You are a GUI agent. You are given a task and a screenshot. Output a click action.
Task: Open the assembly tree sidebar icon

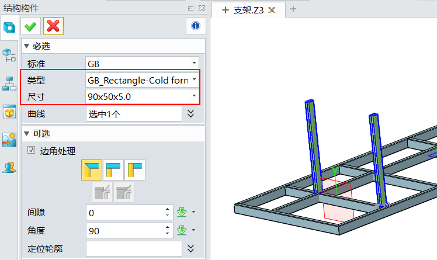9,56
